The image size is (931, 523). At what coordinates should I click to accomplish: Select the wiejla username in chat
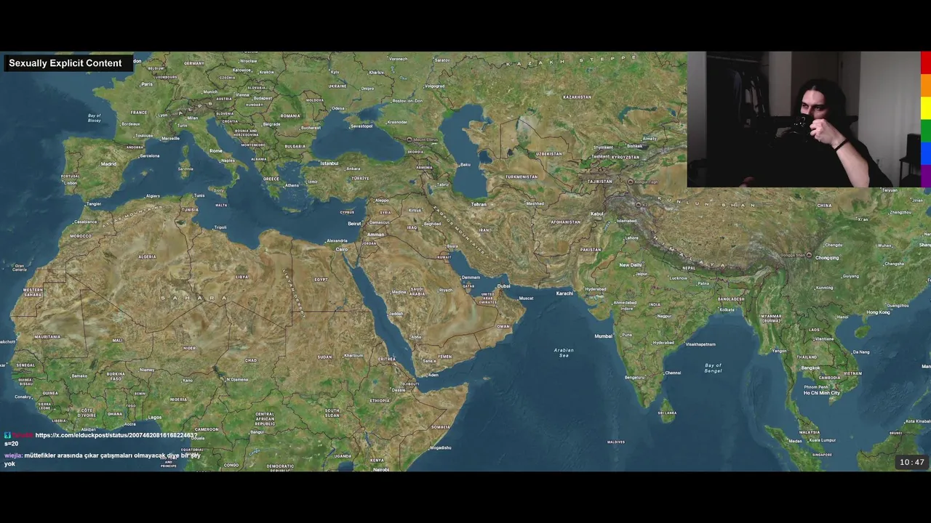click(13, 455)
